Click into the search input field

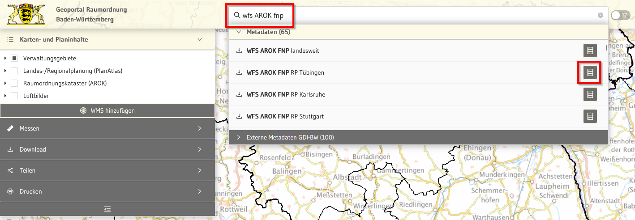(403, 15)
